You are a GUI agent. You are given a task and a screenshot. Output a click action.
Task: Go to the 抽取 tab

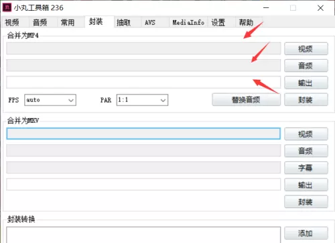(127, 22)
